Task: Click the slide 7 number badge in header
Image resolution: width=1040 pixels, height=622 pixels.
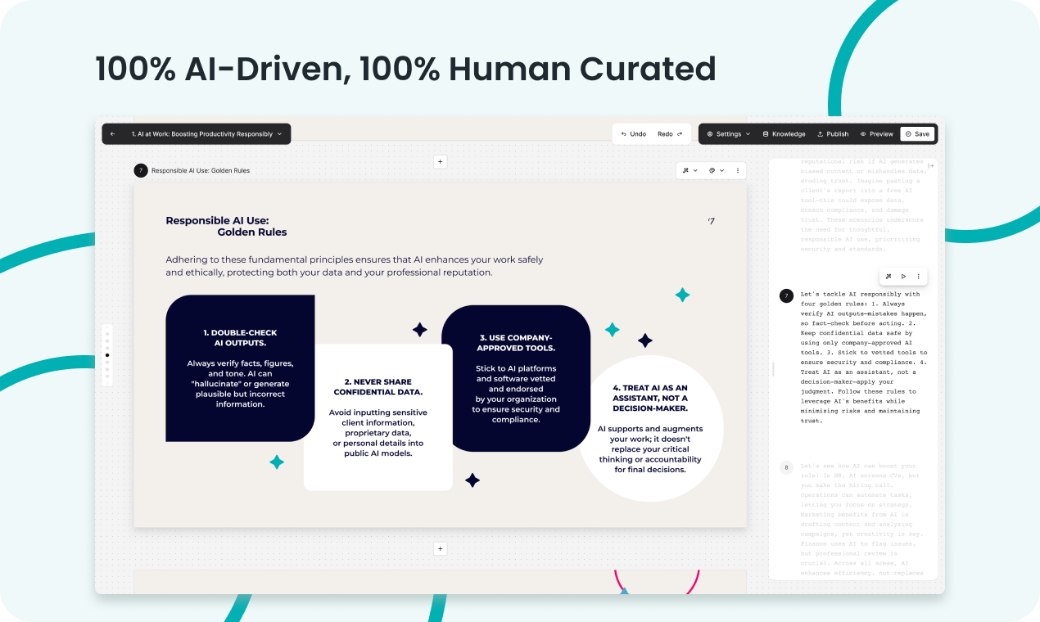Action: 141,171
